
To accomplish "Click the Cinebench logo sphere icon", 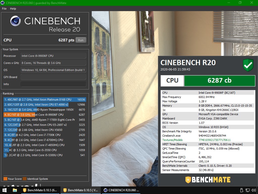I will [x=15, y=21].
